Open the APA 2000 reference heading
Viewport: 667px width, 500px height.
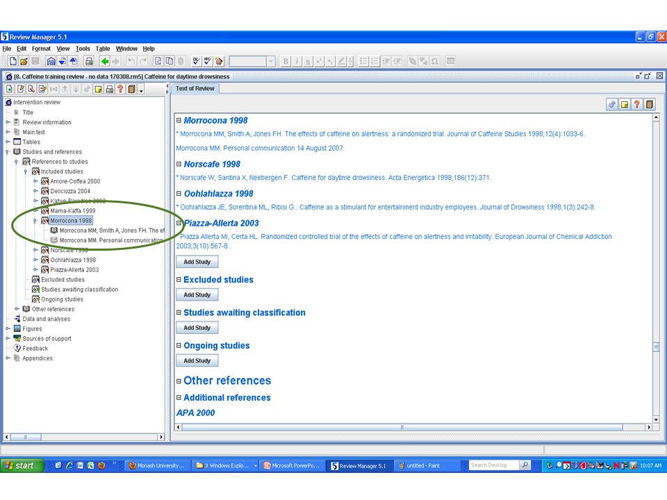point(196,412)
